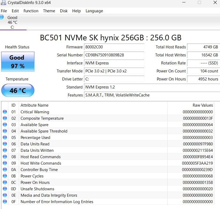Click the blue status orb for drive C:
Screen dimensions: 220x209
tap(2, 17)
